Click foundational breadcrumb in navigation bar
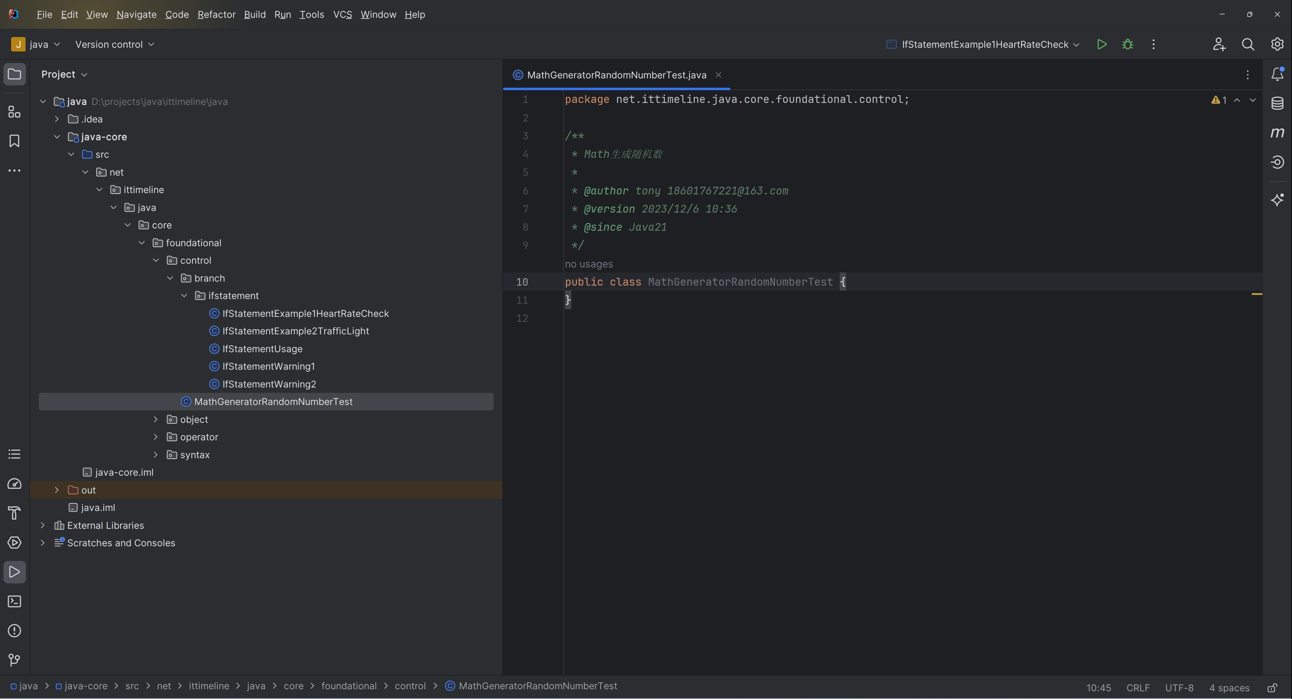 click(x=349, y=686)
